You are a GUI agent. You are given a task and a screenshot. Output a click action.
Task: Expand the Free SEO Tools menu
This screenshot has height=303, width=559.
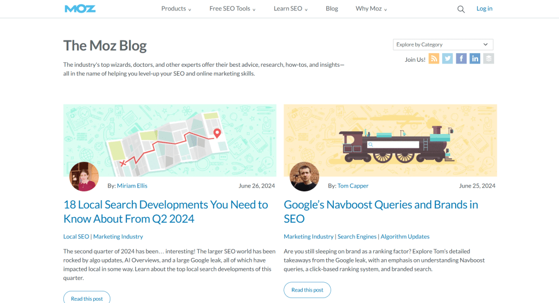coord(232,9)
